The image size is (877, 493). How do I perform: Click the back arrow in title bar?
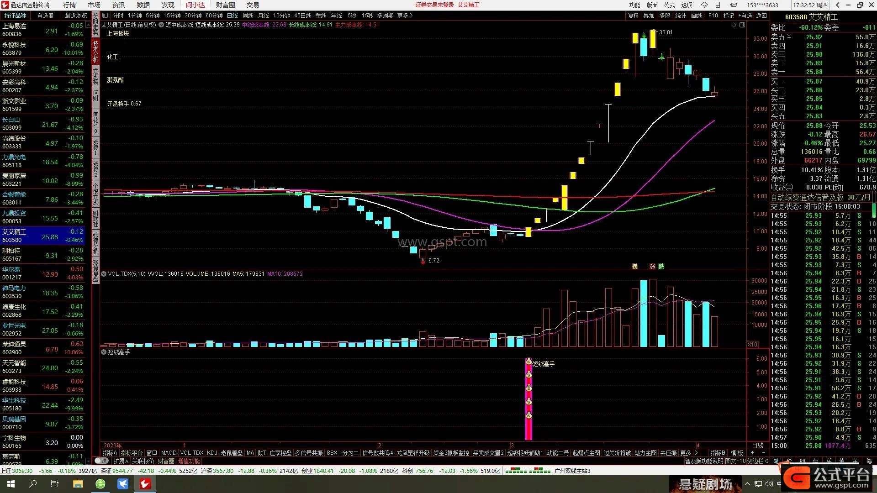pyautogui.click(x=838, y=5)
